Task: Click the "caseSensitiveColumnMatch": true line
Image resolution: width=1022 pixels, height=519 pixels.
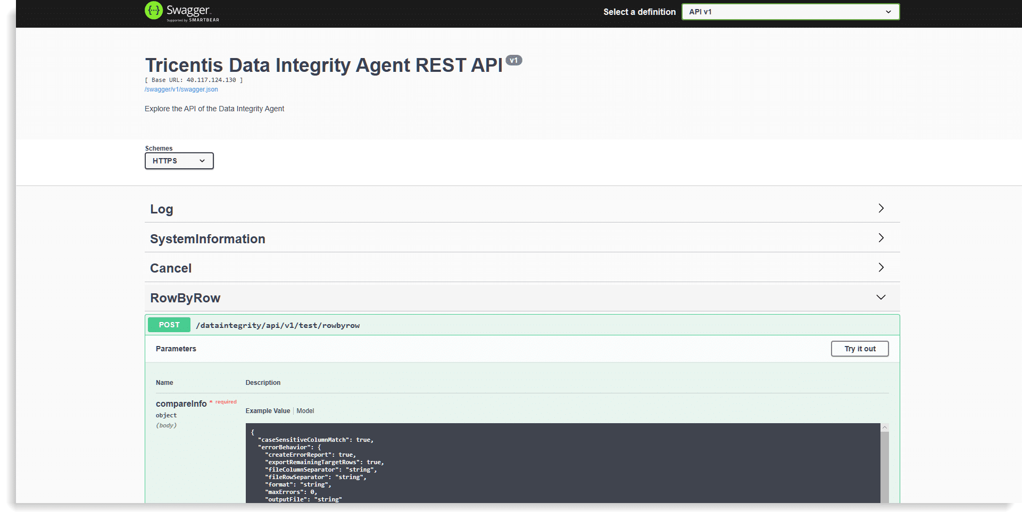Action: (x=316, y=440)
